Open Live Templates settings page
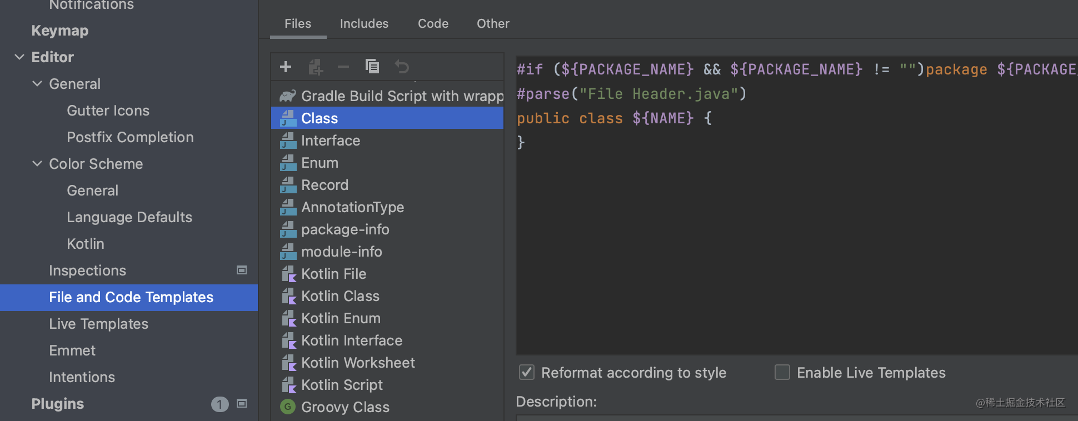Viewport: 1078px width, 421px height. tap(98, 324)
